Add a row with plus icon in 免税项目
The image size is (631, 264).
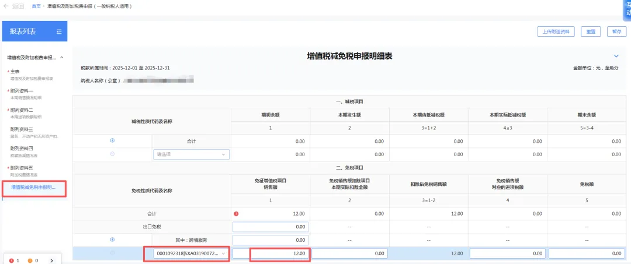point(112,240)
